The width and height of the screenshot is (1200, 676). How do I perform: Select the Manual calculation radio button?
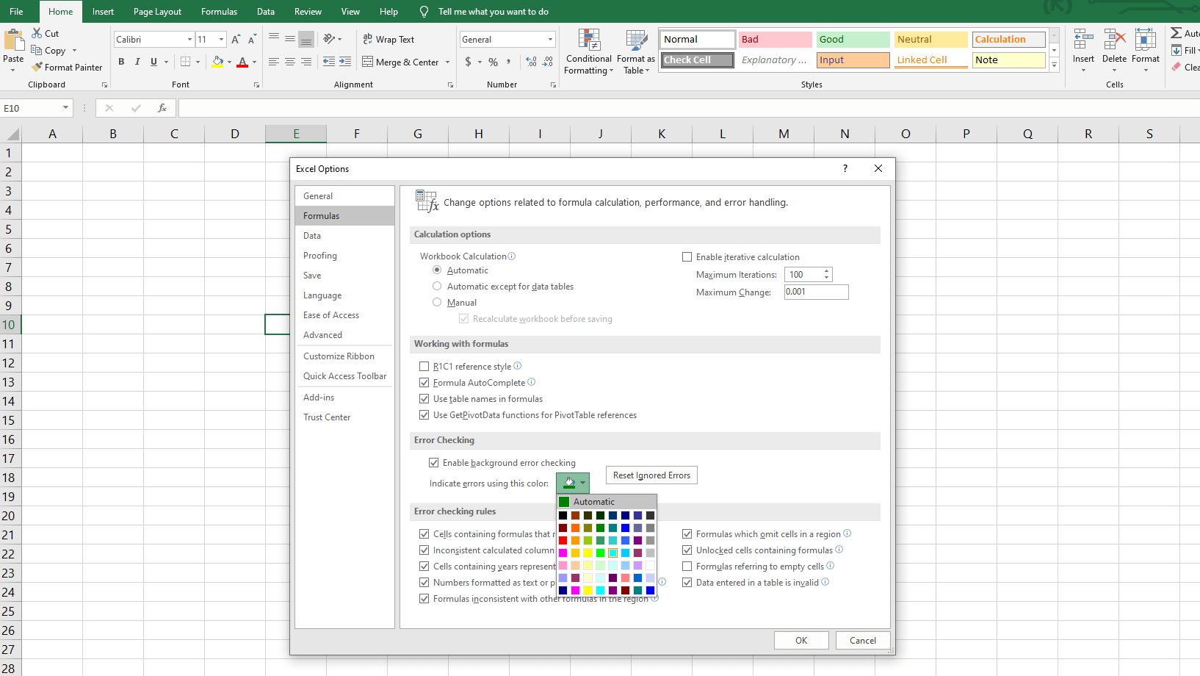tap(437, 302)
